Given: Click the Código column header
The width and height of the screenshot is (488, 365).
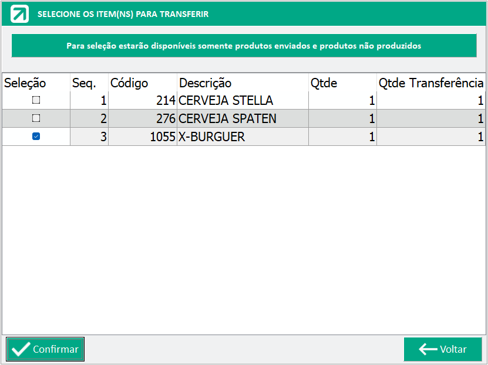Looking at the screenshot, I should [x=143, y=83].
